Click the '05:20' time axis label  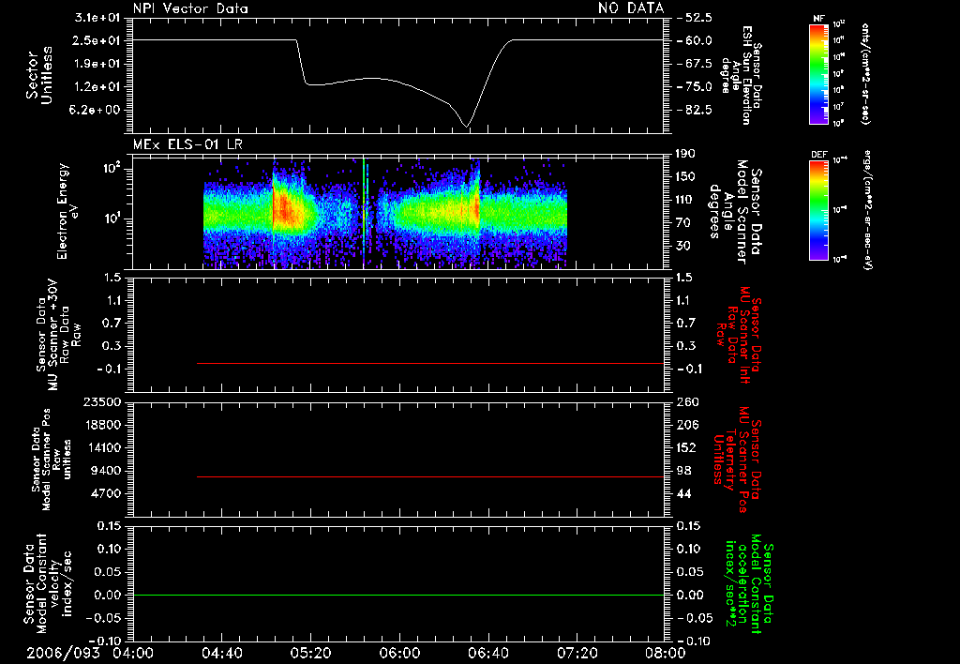point(310,653)
